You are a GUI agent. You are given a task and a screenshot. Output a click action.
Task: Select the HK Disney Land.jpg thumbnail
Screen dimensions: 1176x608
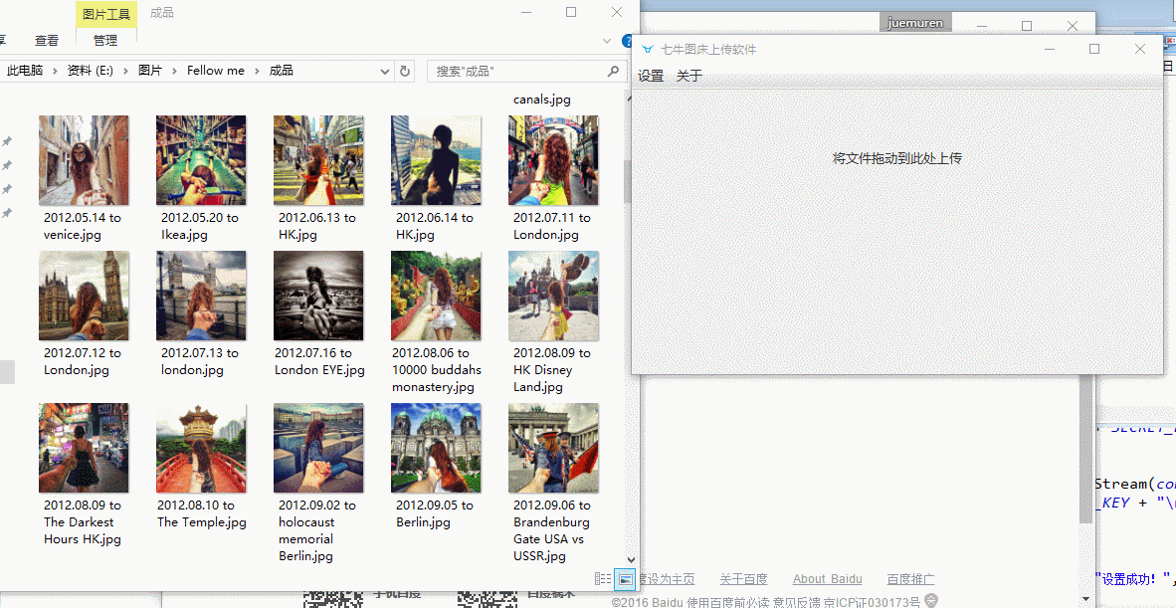point(553,296)
